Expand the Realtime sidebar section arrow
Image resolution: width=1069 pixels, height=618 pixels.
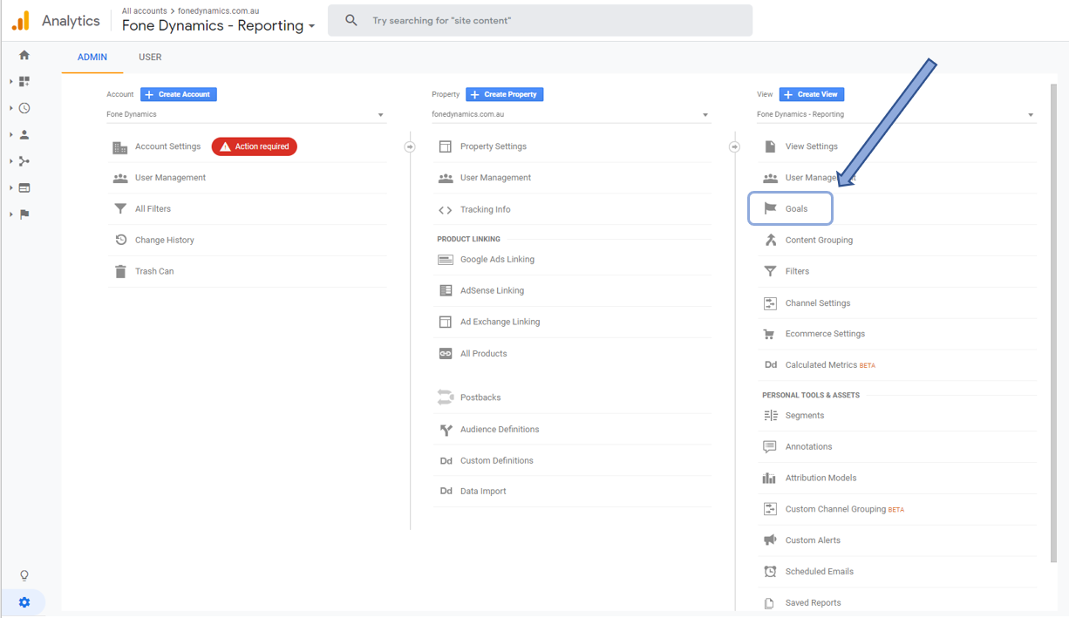[x=11, y=108]
